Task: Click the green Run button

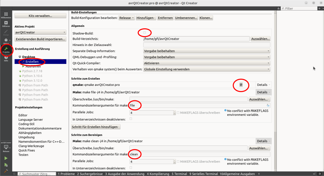Action: 6,158
